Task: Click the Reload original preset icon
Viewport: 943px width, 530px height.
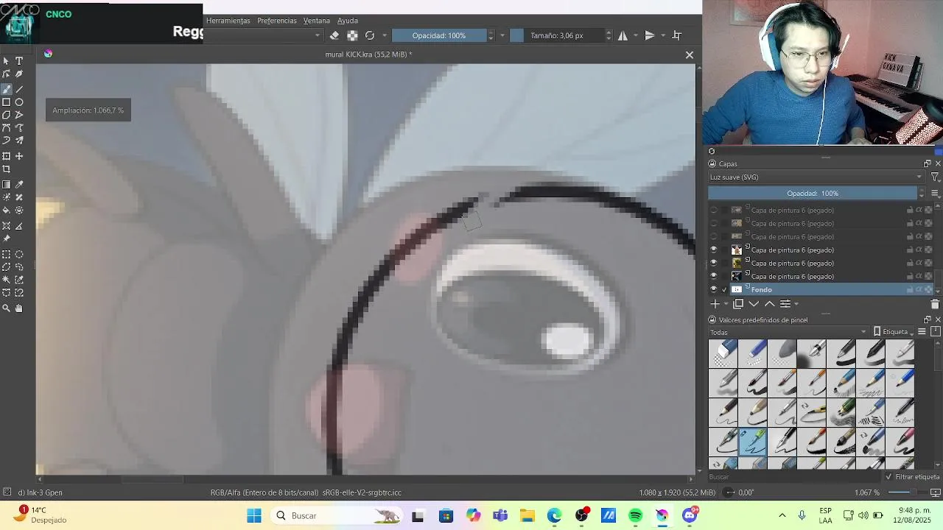Action: [370, 35]
